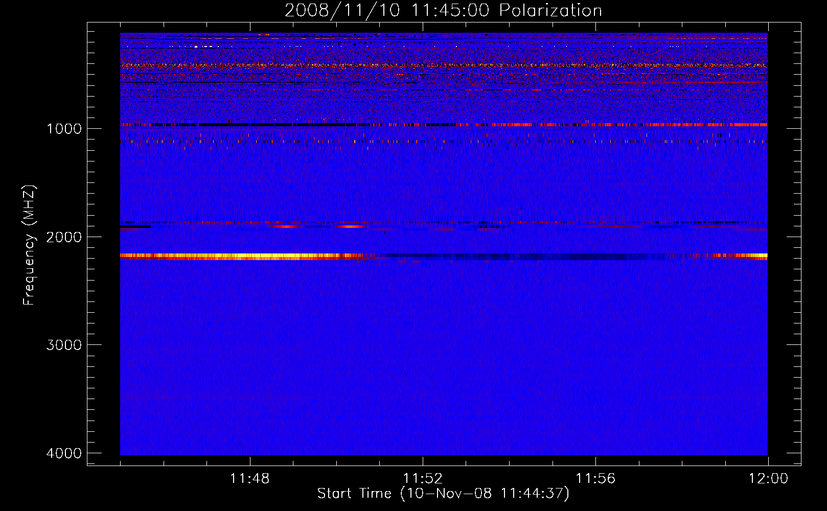Viewport: 827px width, 511px height.
Task: Click the plot title '2008/11/10 11:45:00 Polarization'
Action: pos(443,11)
